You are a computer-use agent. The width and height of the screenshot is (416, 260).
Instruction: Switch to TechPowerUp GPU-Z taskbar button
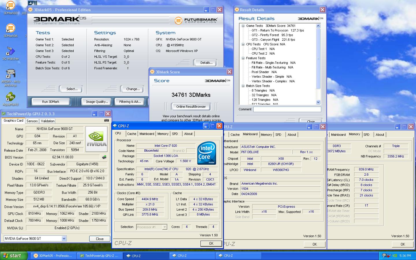tap(100, 256)
